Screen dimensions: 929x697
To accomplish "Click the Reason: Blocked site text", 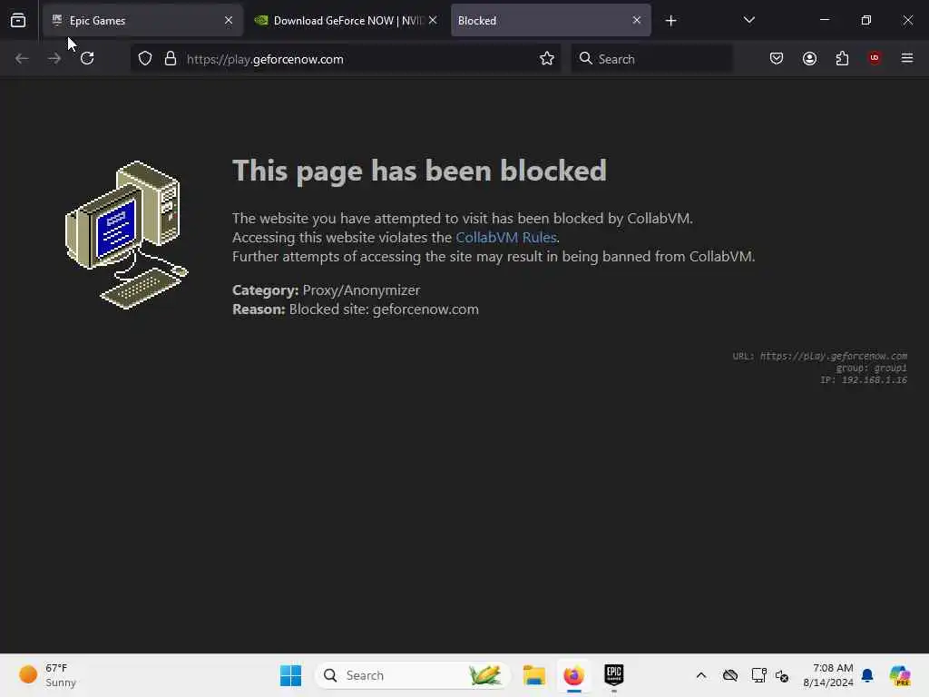I will 356,309.
